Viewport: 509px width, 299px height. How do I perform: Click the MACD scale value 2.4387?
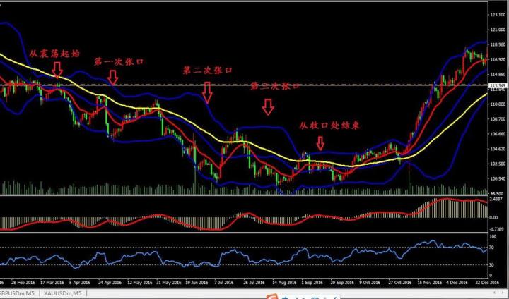click(x=496, y=200)
